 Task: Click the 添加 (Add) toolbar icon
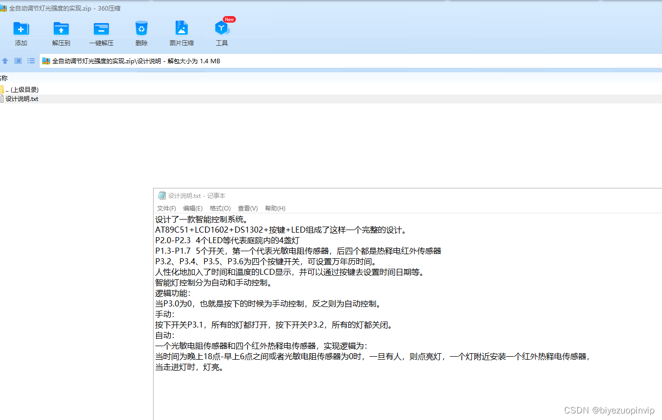[x=21, y=29]
